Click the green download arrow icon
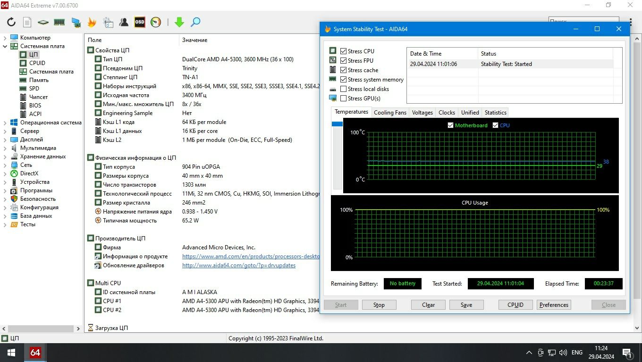This screenshot has width=642, height=362. (x=179, y=22)
